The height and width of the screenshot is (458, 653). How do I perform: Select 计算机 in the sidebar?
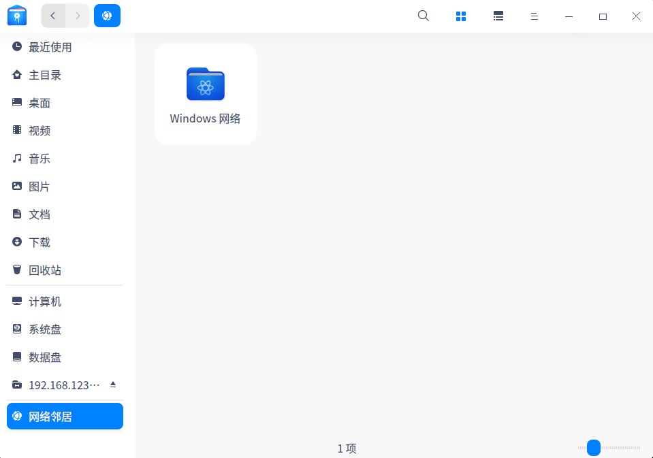45,301
